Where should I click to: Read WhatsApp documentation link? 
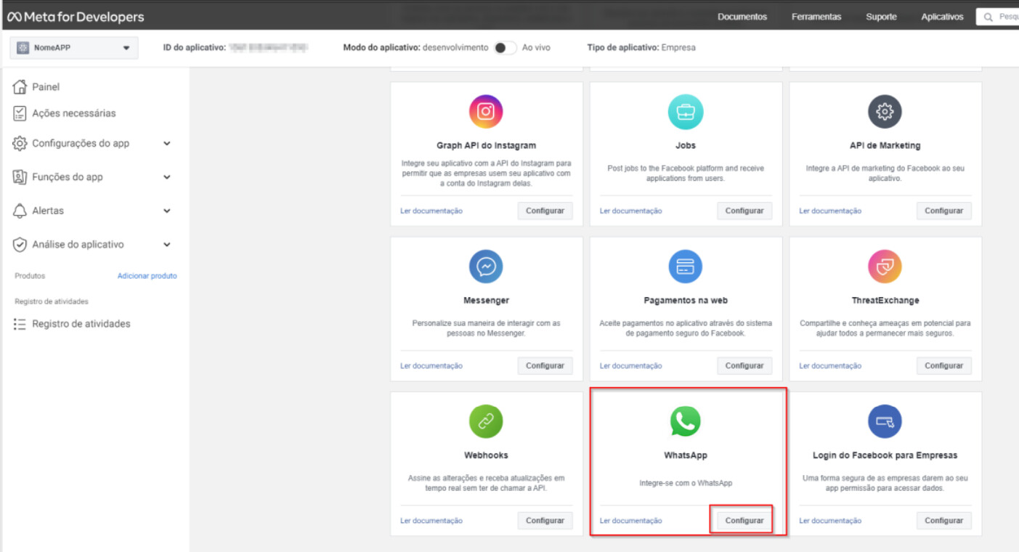[631, 521]
